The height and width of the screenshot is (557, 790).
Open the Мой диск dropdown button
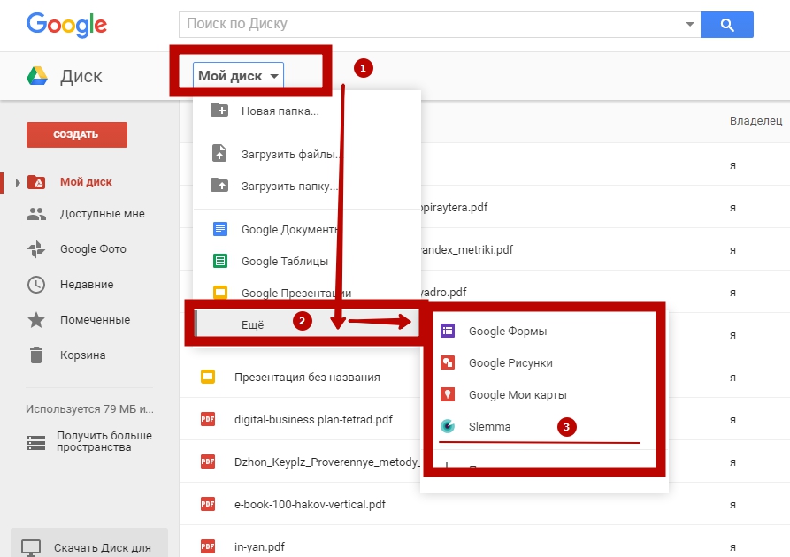click(238, 75)
